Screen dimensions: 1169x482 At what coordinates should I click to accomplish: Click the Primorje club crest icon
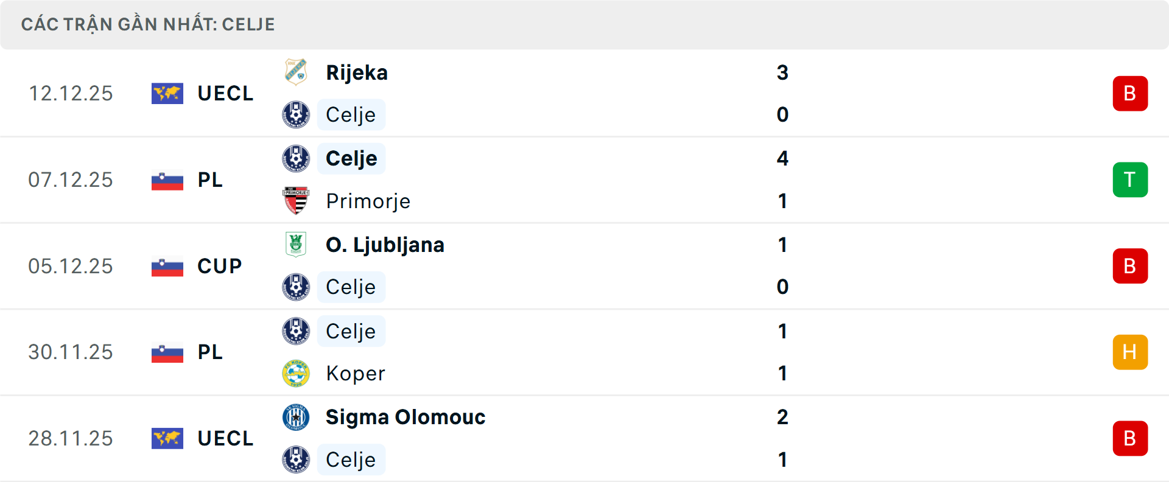[296, 201]
